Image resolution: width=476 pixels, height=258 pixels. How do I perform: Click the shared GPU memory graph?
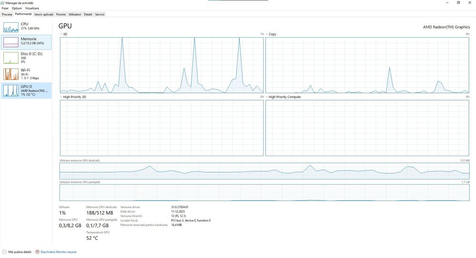(x=264, y=192)
